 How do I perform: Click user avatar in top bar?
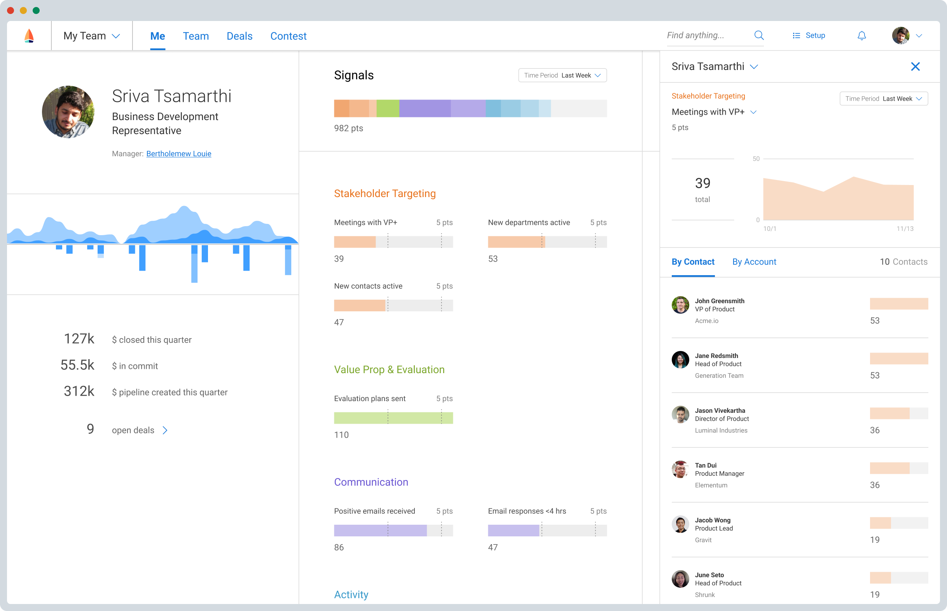pyautogui.click(x=900, y=36)
